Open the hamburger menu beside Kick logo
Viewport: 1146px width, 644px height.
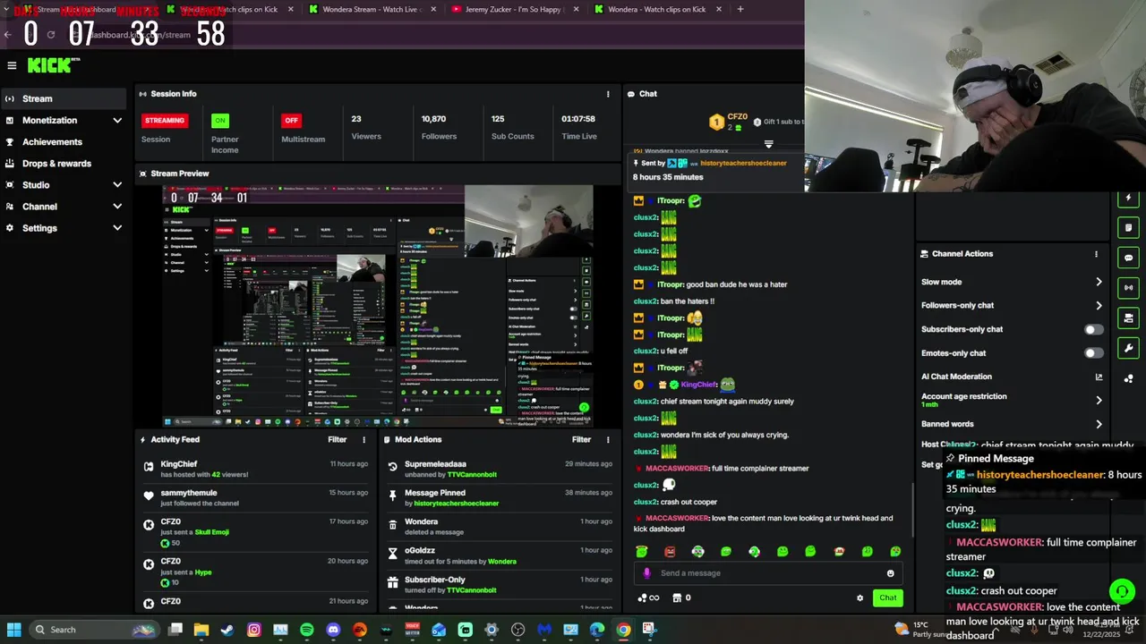[x=12, y=65]
